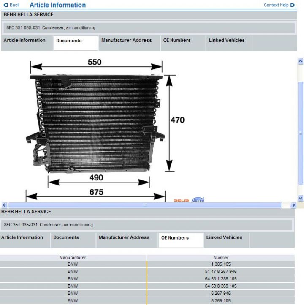This screenshot has height=305, width=304.
Task: Select OE number 64 53 1 385 165
Action: pos(221,279)
